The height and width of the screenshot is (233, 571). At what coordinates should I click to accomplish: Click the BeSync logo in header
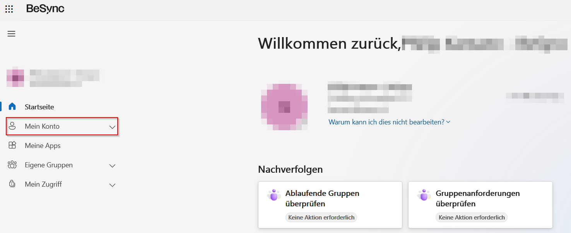pyautogui.click(x=45, y=9)
